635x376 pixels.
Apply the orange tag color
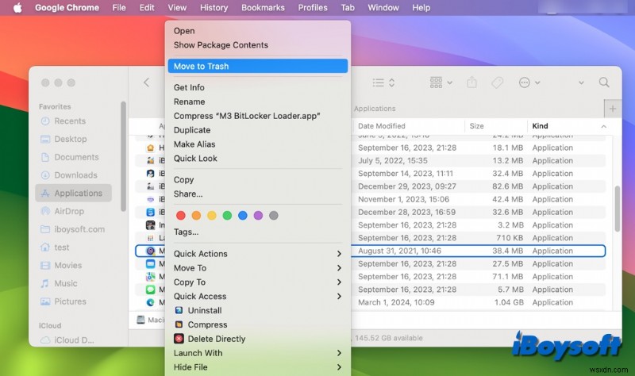point(196,215)
